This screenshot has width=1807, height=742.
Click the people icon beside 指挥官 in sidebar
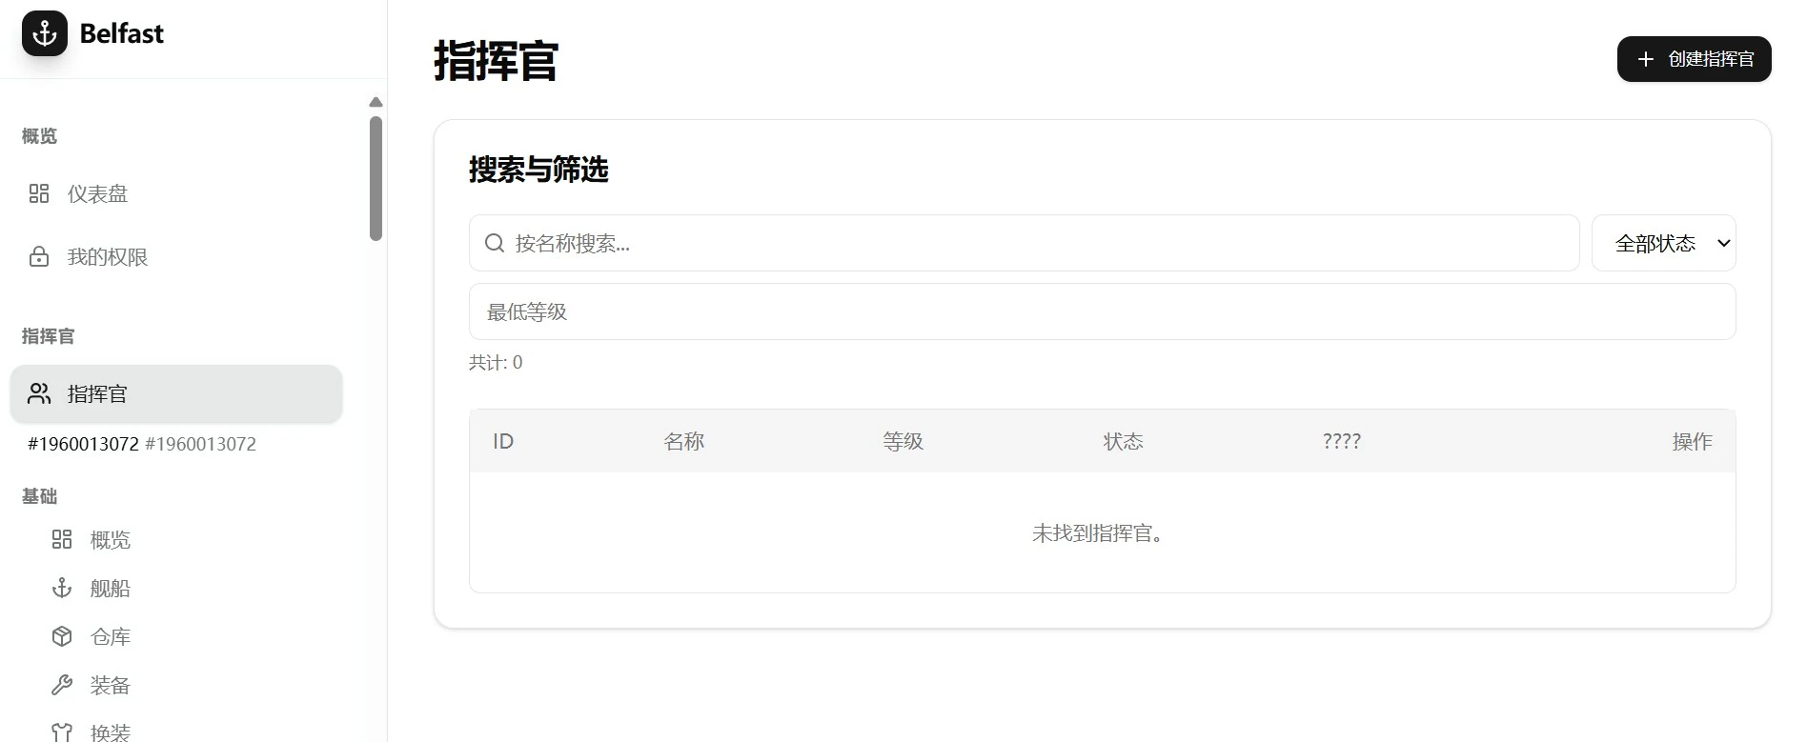tap(39, 393)
